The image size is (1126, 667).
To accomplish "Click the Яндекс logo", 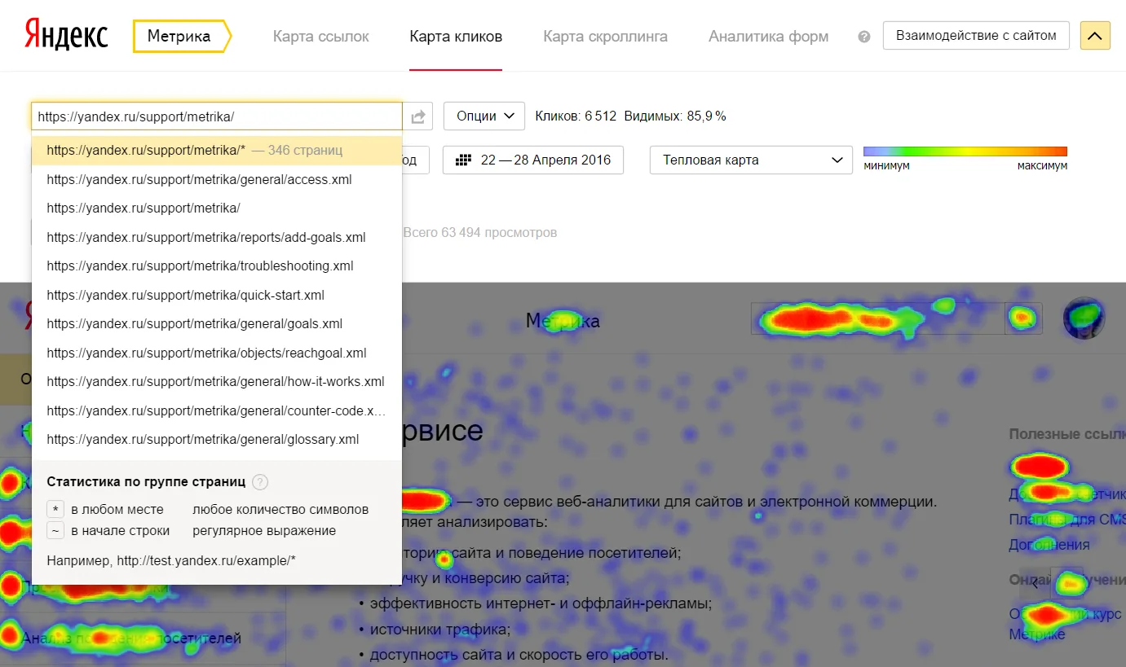I will coord(66,36).
